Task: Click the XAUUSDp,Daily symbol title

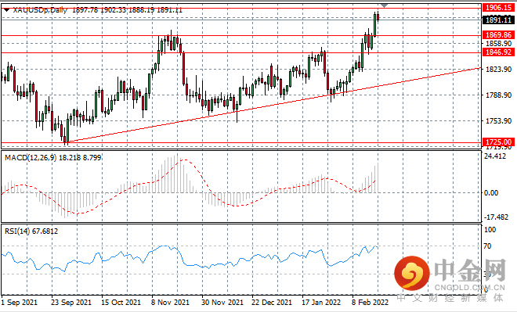Action: point(40,10)
